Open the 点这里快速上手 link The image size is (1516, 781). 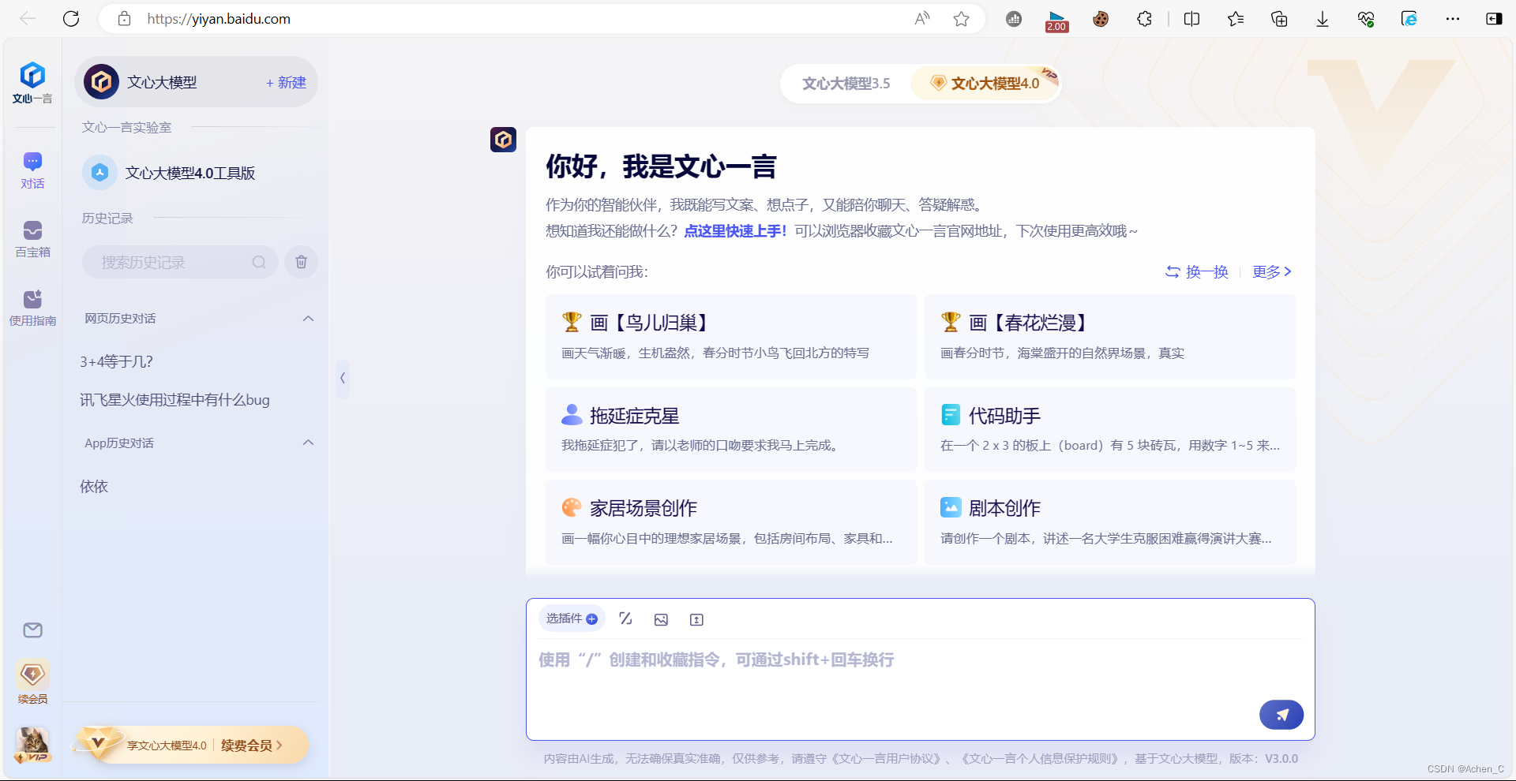[x=734, y=230]
